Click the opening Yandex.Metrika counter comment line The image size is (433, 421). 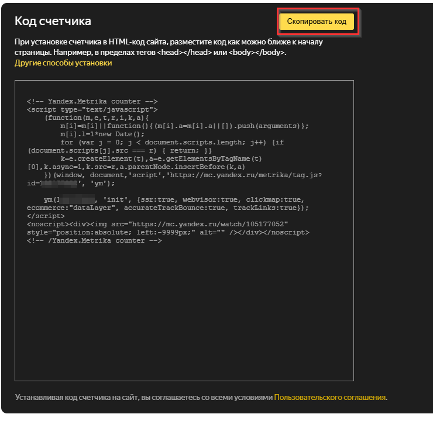click(92, 101)
